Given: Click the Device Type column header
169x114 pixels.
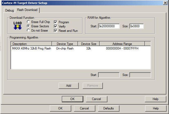Looking at the screenshot, I should coord(65,44).
